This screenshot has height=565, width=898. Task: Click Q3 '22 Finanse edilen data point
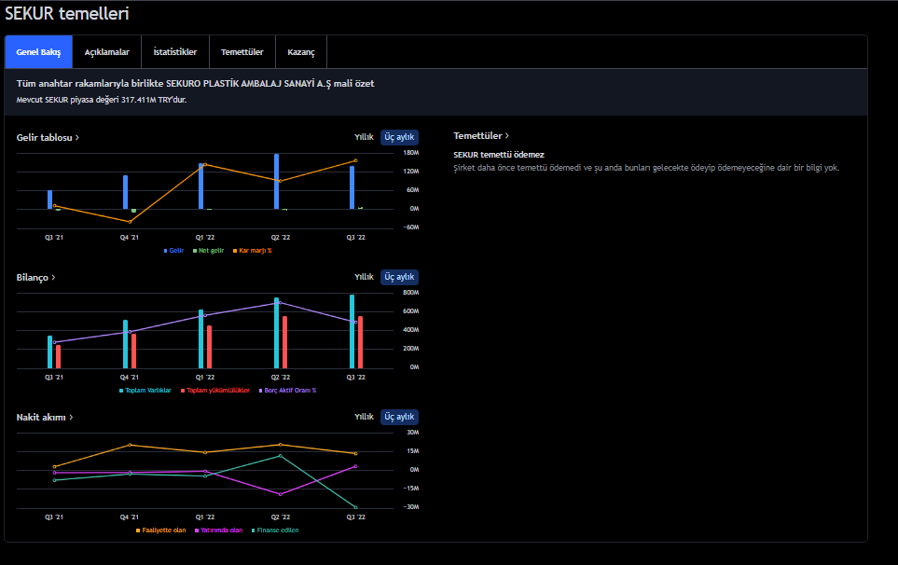[355, 507]
